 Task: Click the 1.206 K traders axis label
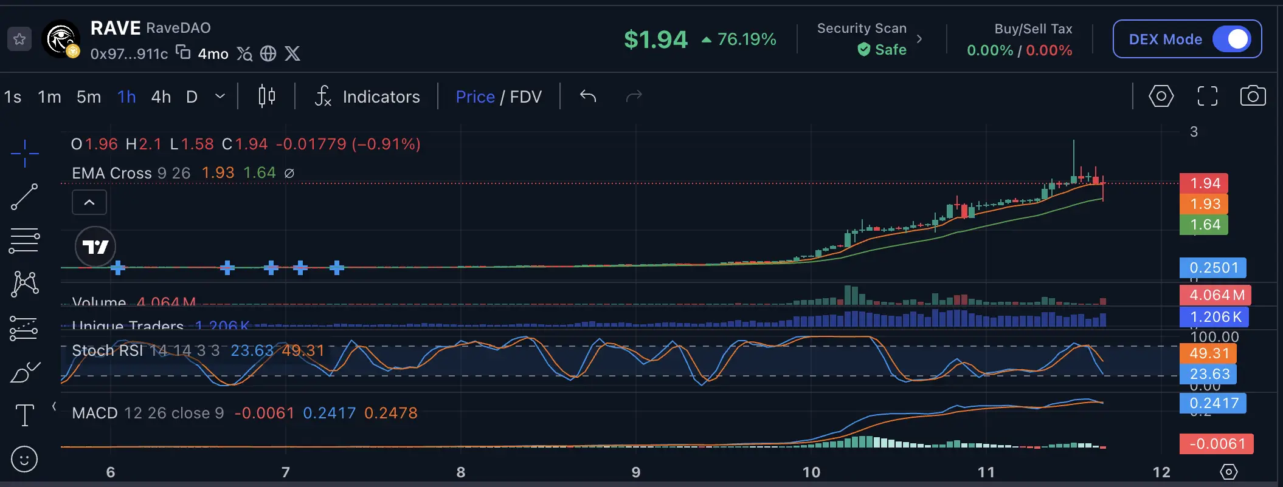[x=1214, y=317]
